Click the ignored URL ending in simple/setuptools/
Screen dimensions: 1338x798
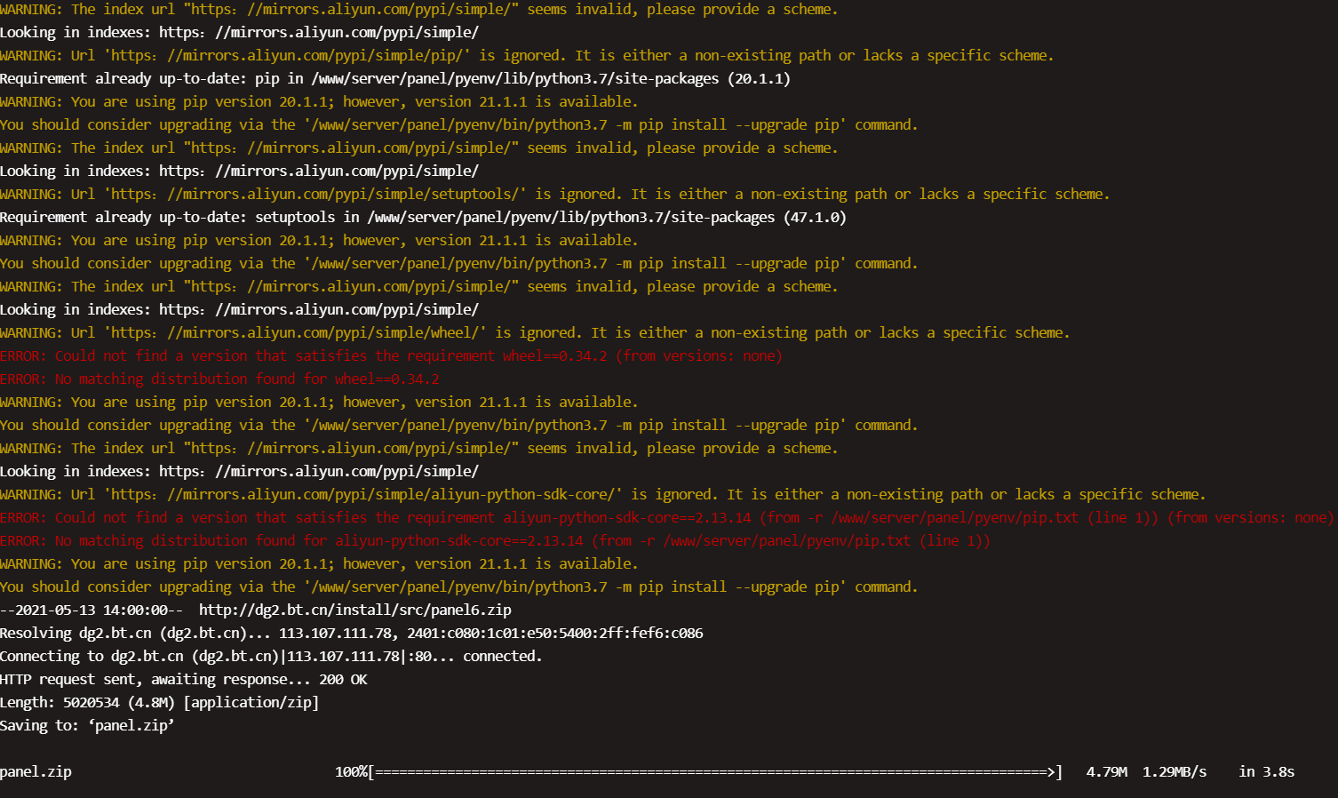pyautogui.click(x=315, y=194)
